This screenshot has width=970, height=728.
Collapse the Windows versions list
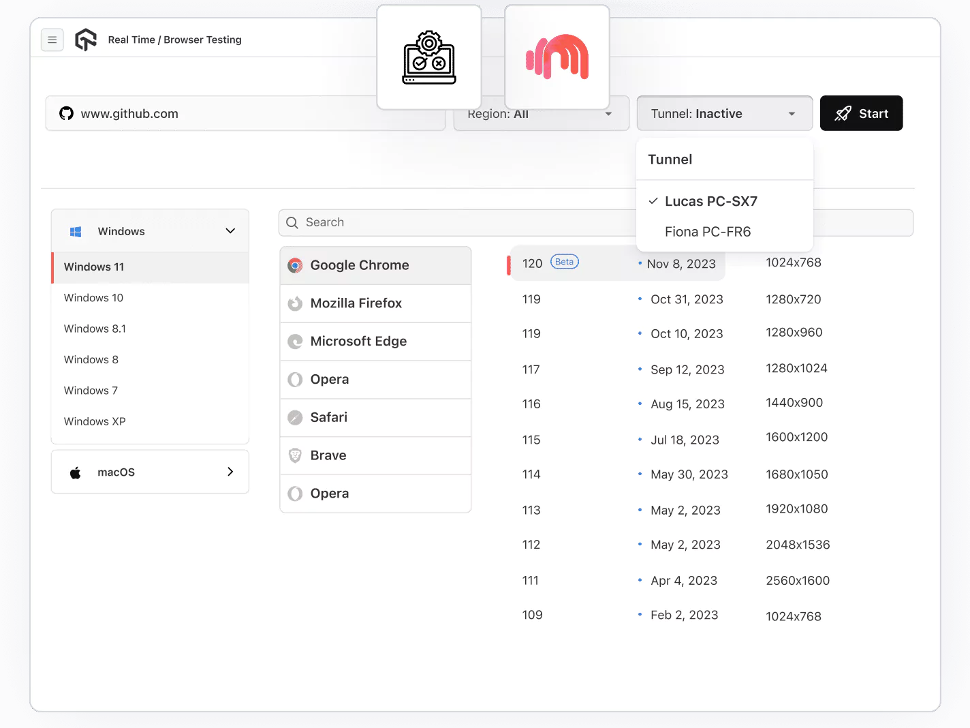click(x=230, y=231)
